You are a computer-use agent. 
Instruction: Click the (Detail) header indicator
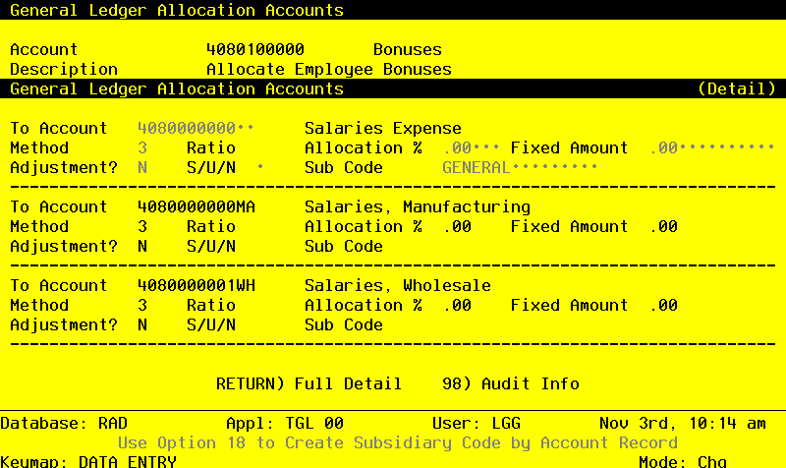(x=736, y=88)
